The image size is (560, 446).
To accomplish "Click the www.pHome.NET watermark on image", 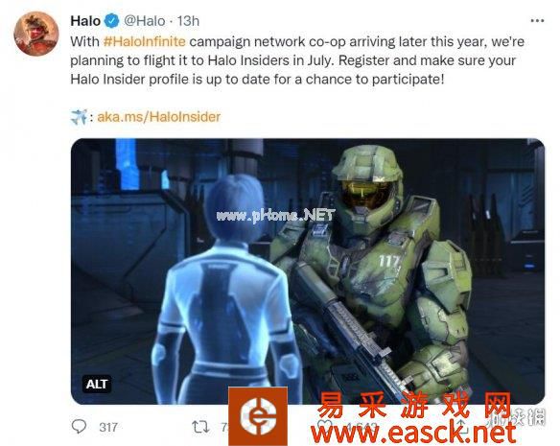I will click(275, 215).
